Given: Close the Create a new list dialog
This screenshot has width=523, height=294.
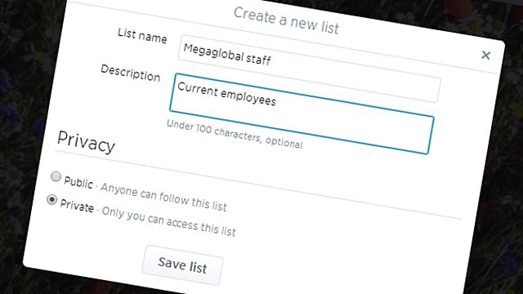Looking at the screenshot, I should click(x=485, y=55).
